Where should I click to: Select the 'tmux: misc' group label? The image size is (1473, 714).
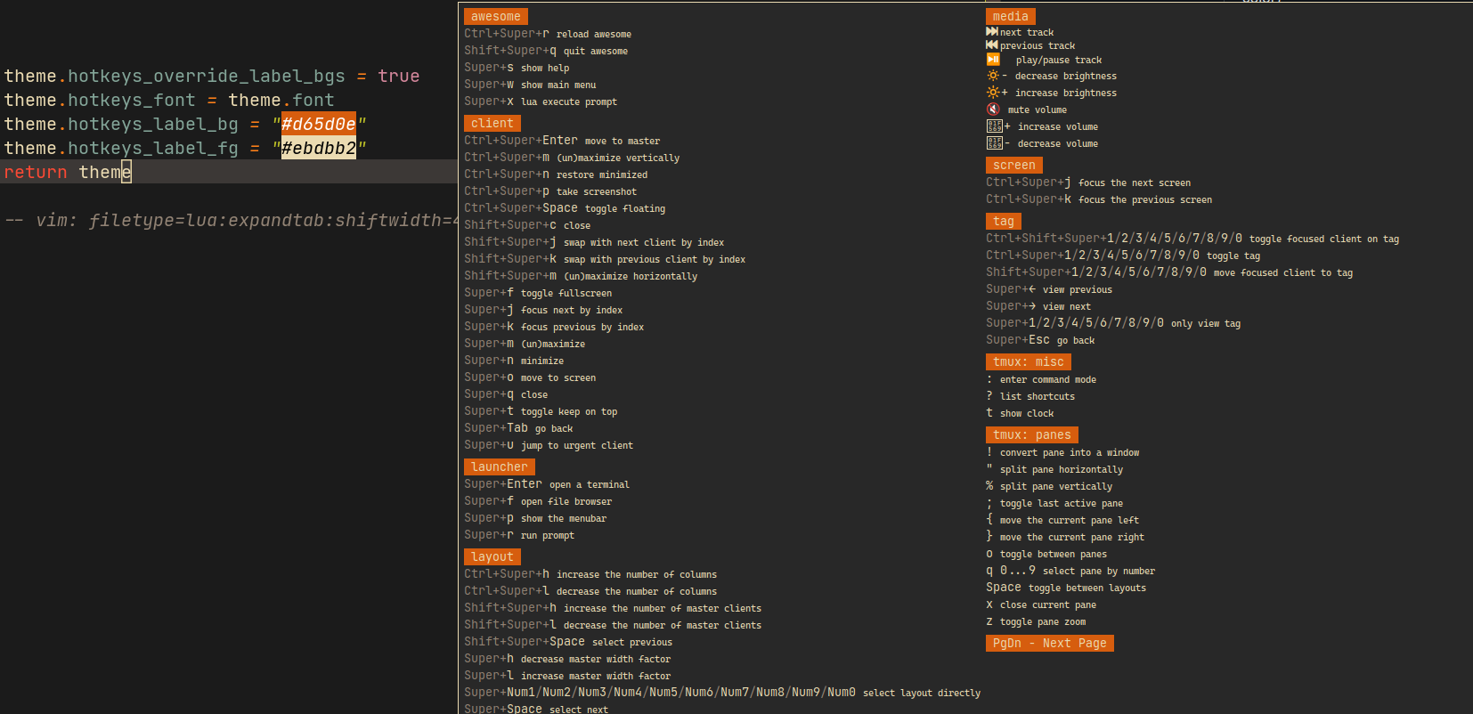(1029, 361)
